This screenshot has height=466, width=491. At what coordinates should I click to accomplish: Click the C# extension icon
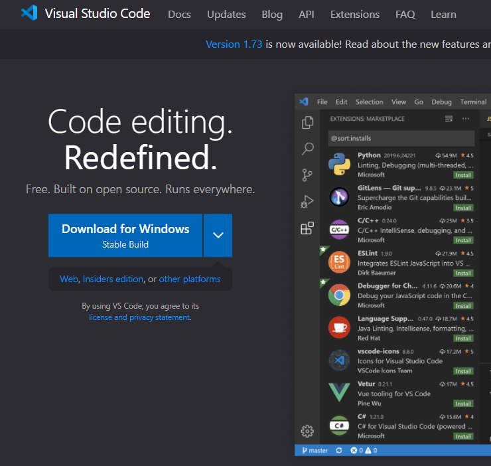tap(339, 426)
